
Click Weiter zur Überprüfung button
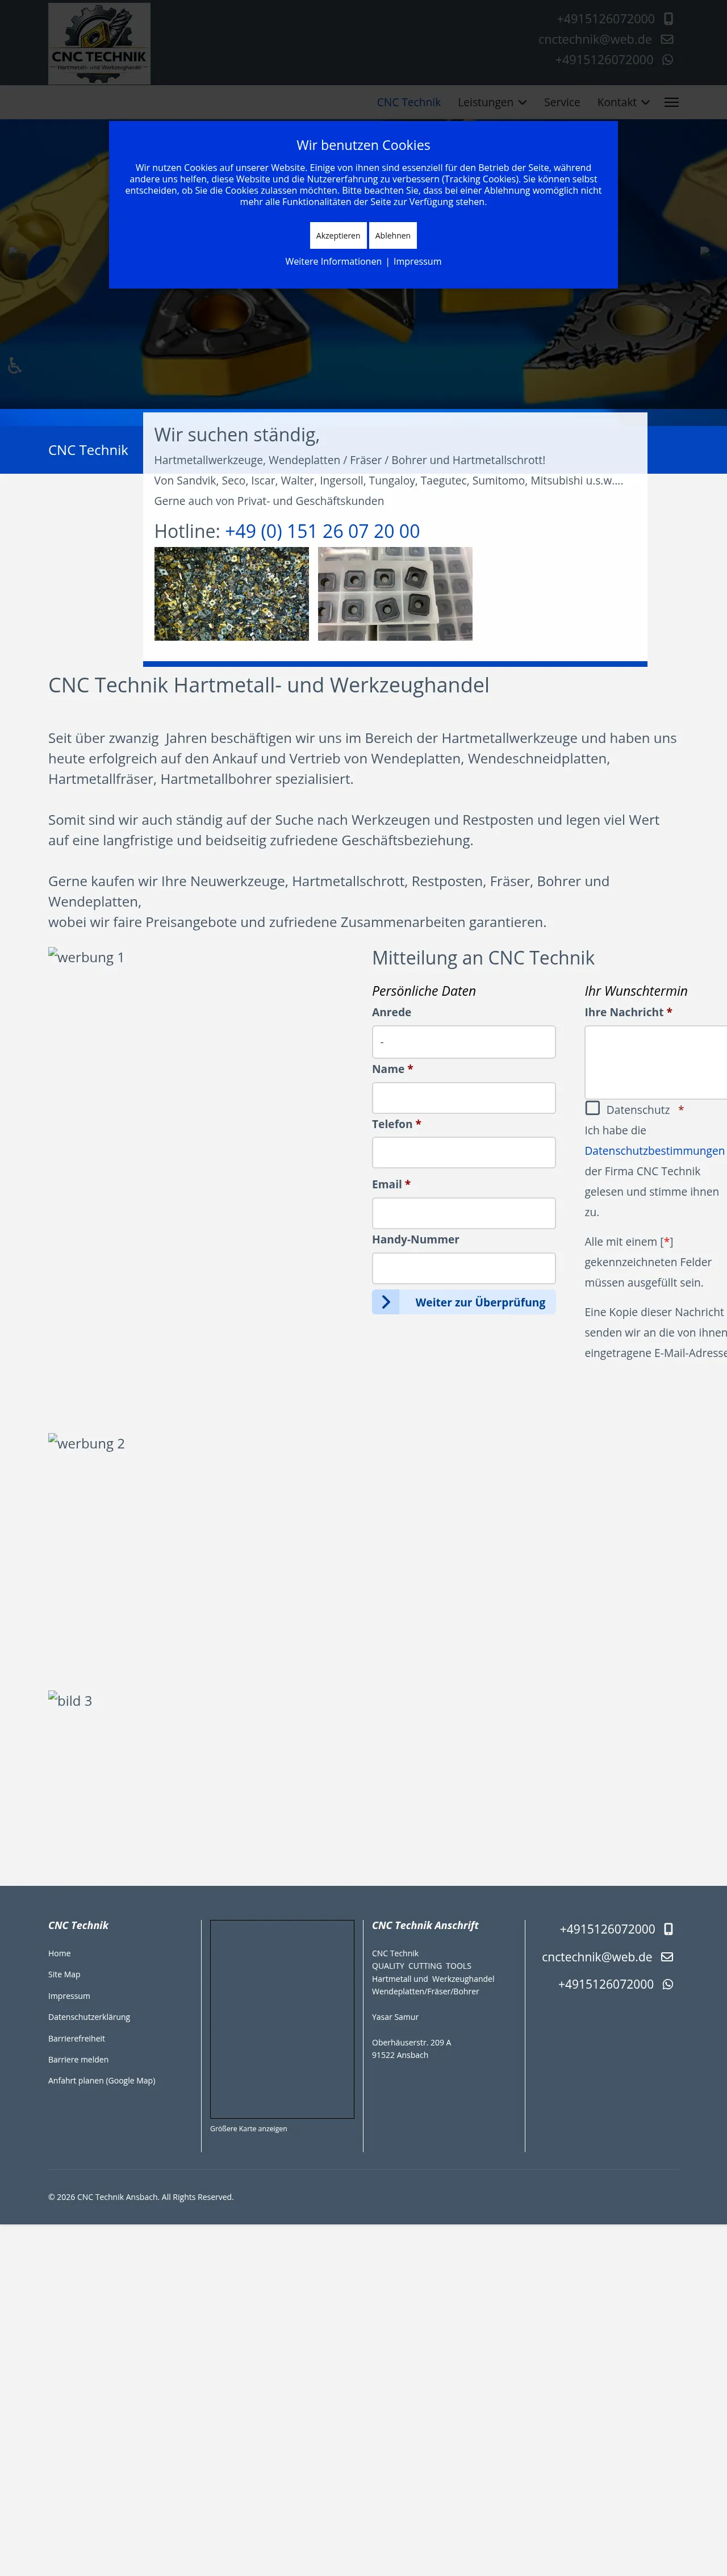pyautogui.click(x=463, y=1302)
